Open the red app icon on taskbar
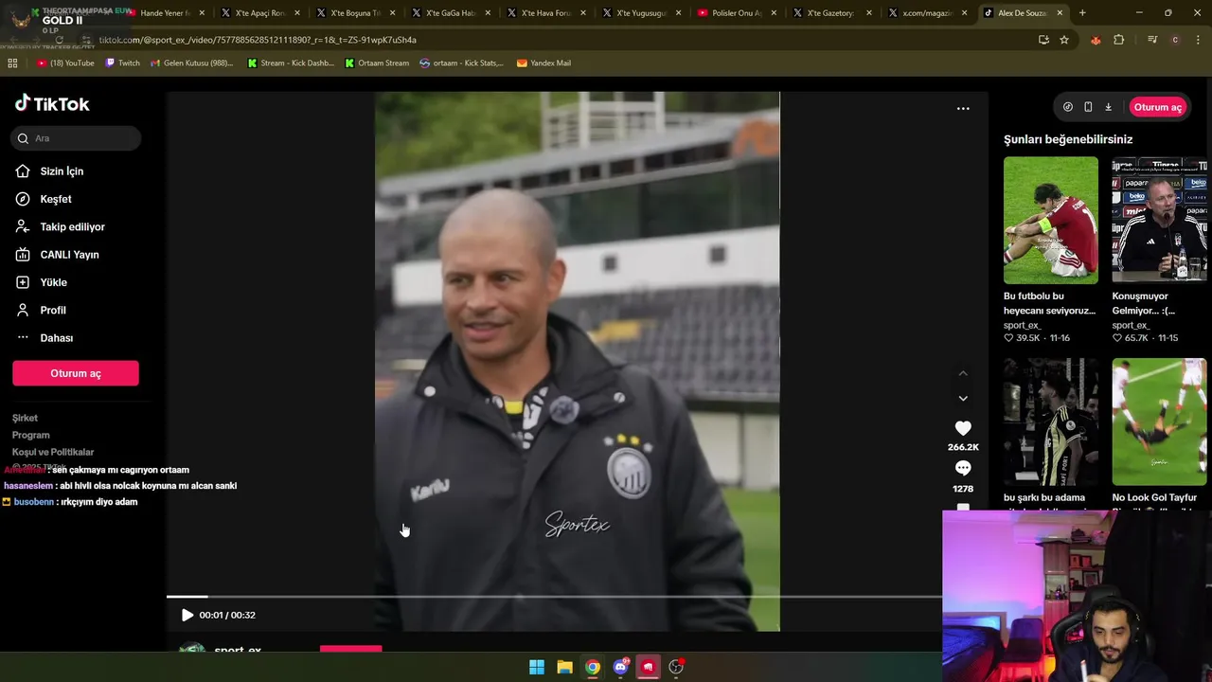Viewport: 1212px width, 682px height. tap(648, 667)
